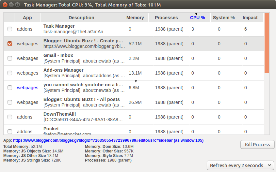Click 'Memory: Dom Size: 10.6M' detail
Image resolution: width=276 pixels, height=172 pixels.
pos(109,147)
